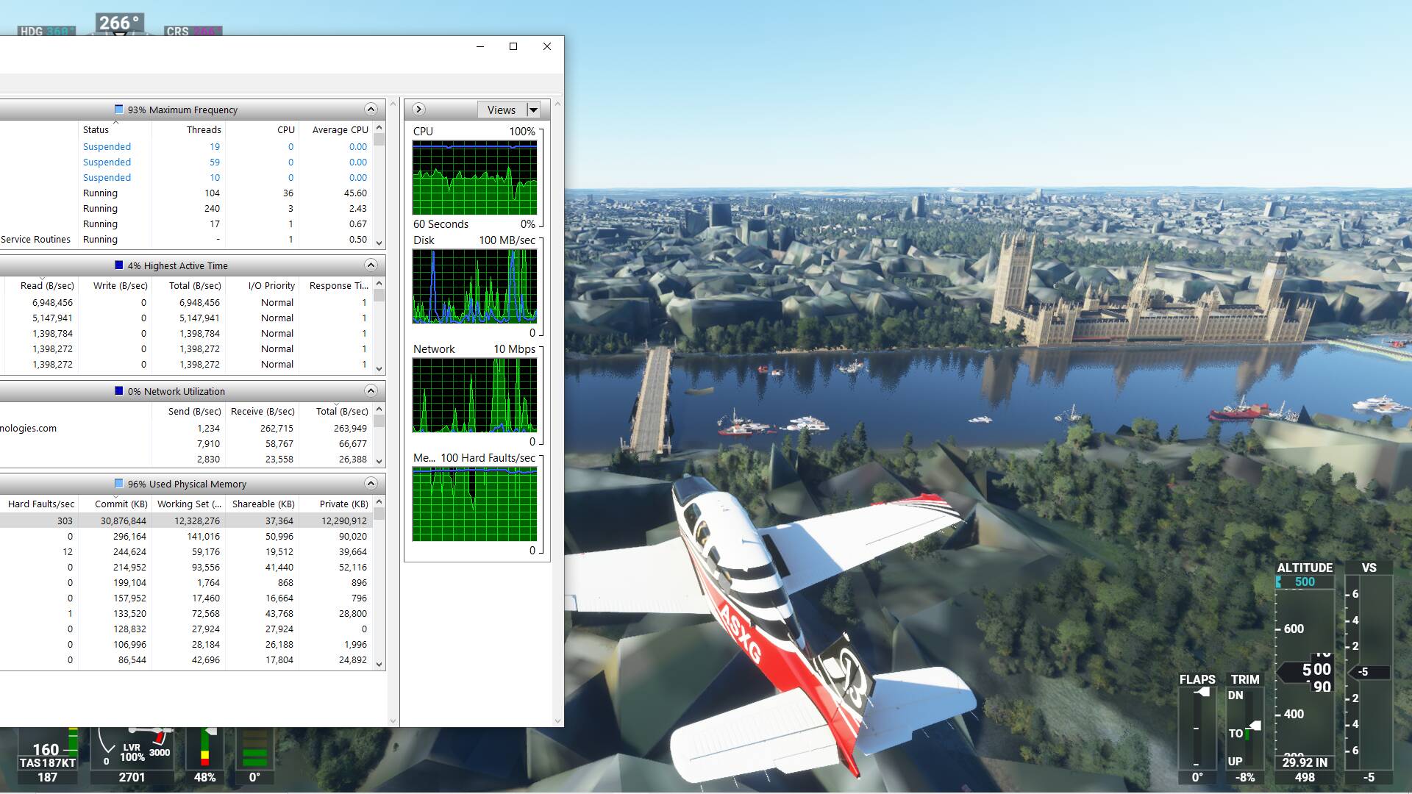
Task: Click the HDG heading label in the sim
Action: click(x=46, y=31)
